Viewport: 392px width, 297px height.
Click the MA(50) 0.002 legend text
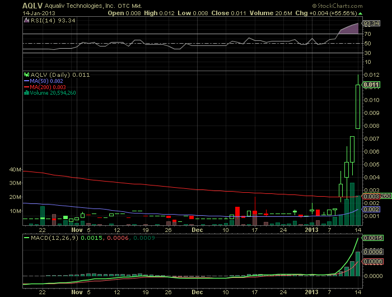pyautogui.click(x=46, y=81)
